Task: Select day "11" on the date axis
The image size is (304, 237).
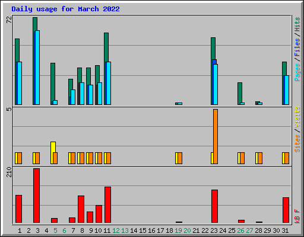Action: [x=107, y=230]
